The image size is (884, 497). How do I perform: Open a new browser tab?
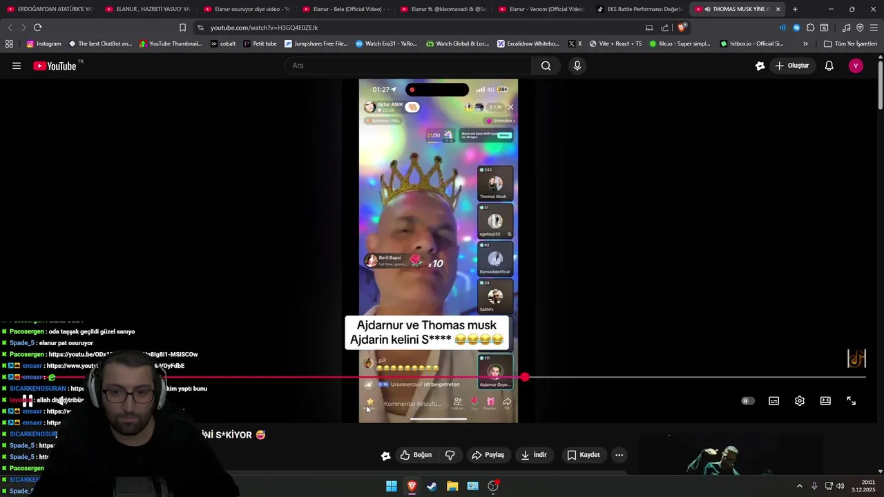pyautogui.click(x=795, y=9)
